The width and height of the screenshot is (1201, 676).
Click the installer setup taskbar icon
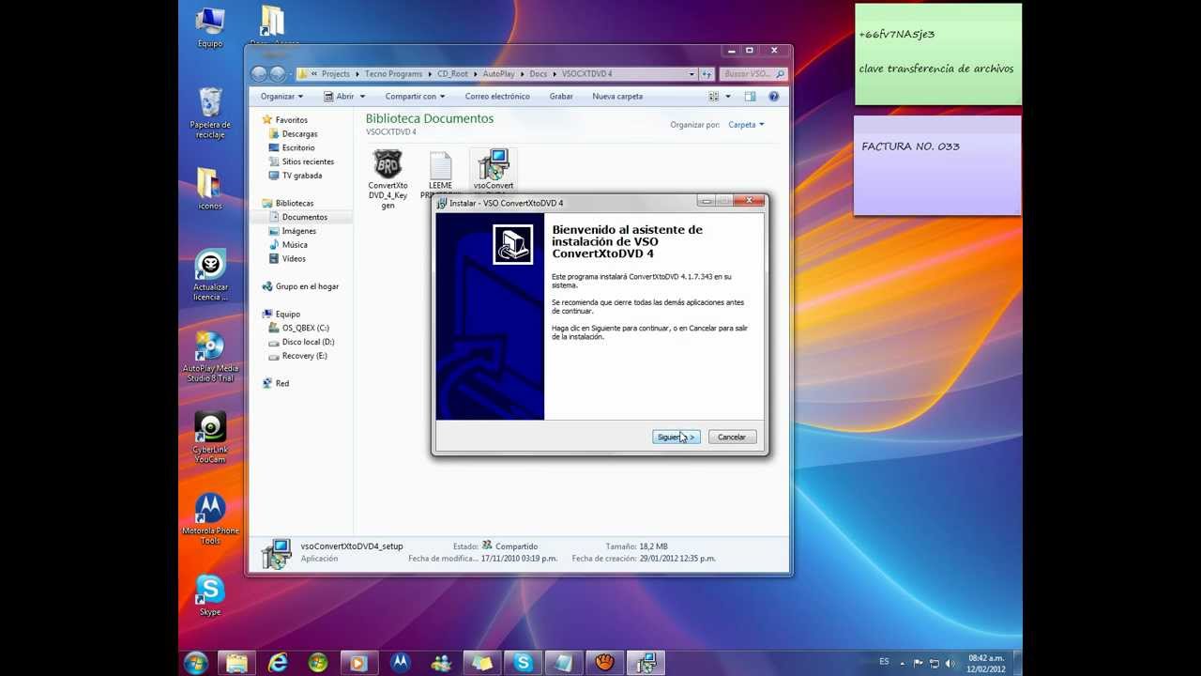pos(646,662)
